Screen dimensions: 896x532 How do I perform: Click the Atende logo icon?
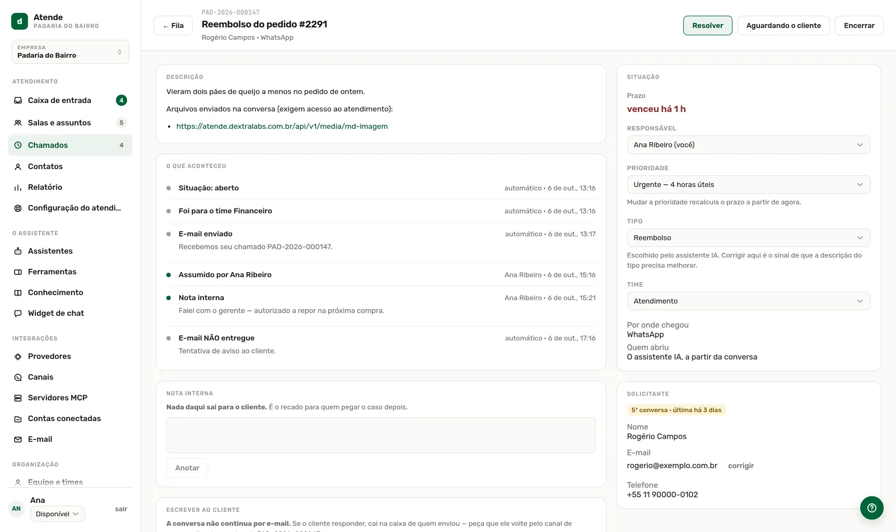20,21
